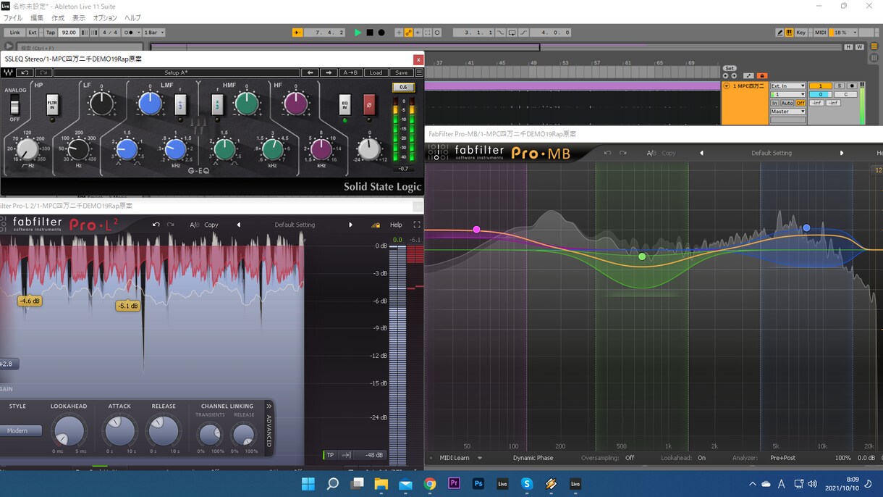The image size is (883, 497).
Task: Open the オプション menu
Action: point(105,17)
